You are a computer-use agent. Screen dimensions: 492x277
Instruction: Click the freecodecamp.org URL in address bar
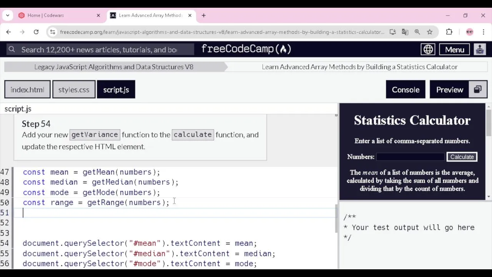[222, 32]
